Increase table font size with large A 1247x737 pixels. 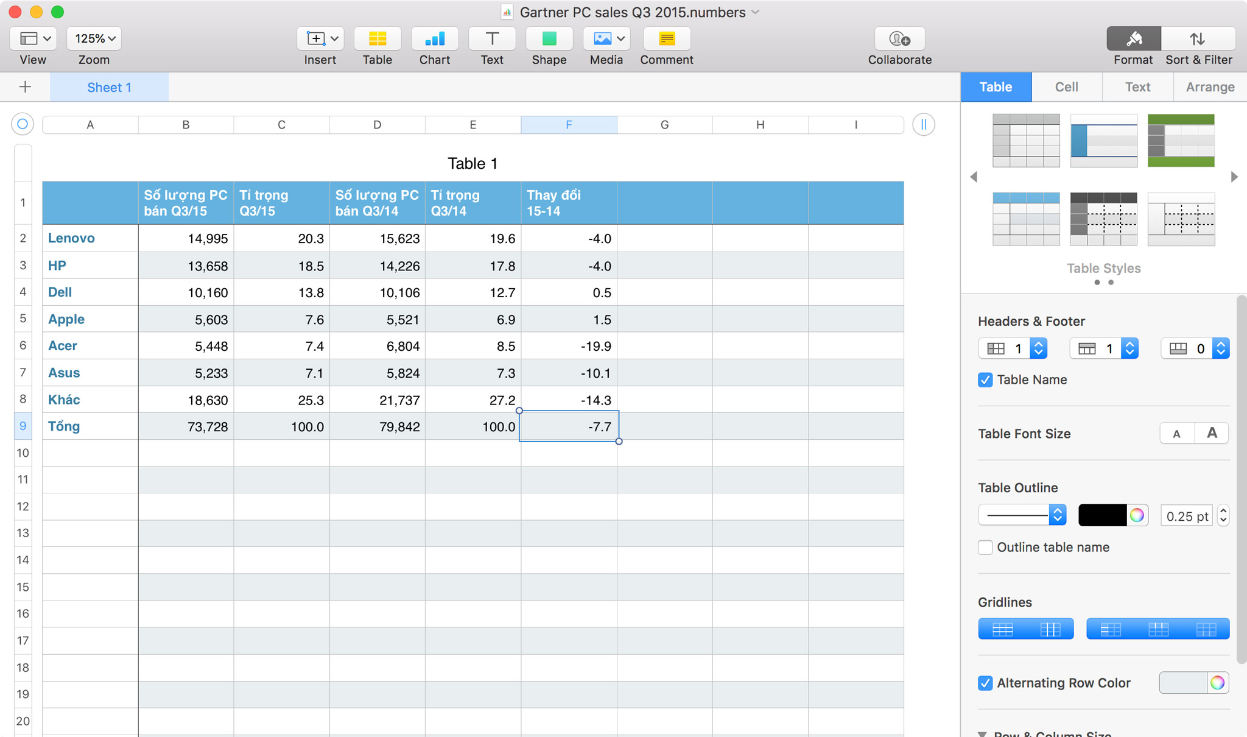1212,434
